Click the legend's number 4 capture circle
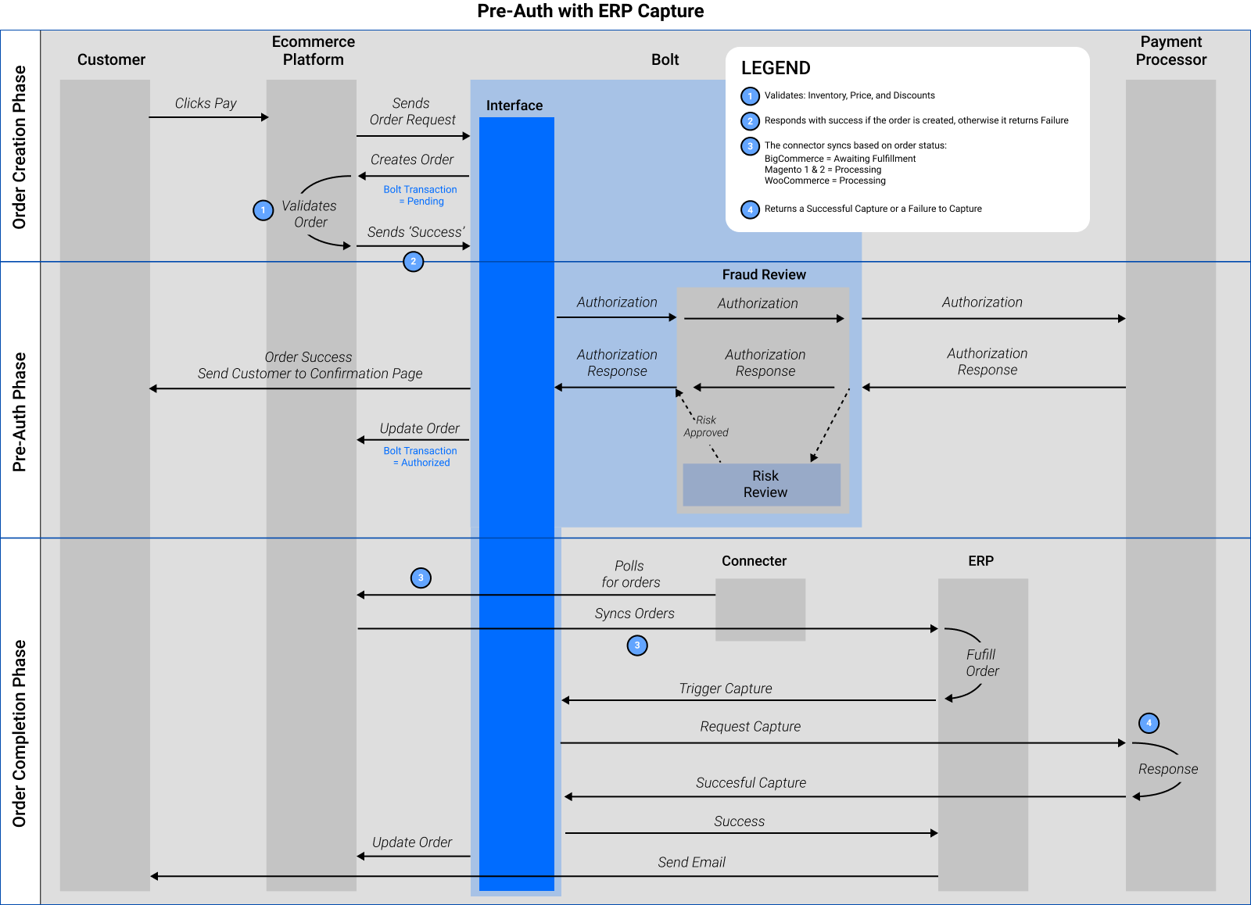 (x=750, y=209)
